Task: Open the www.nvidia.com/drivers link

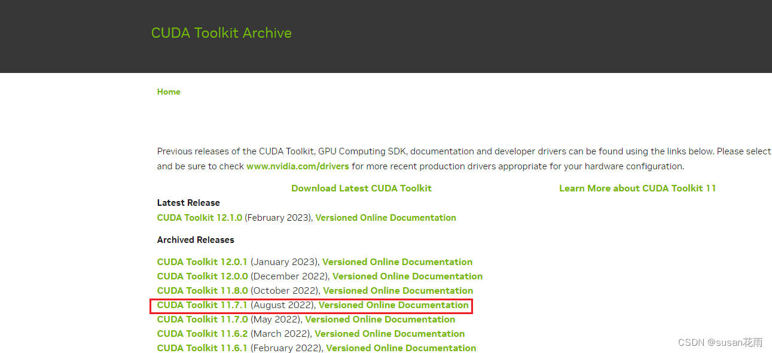Action: pos(298,166)
